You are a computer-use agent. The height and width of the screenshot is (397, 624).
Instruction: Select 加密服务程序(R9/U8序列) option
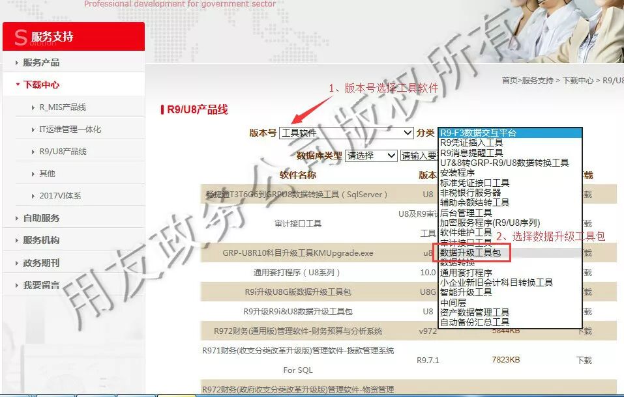pyautogui.click(x=490, y=223)
